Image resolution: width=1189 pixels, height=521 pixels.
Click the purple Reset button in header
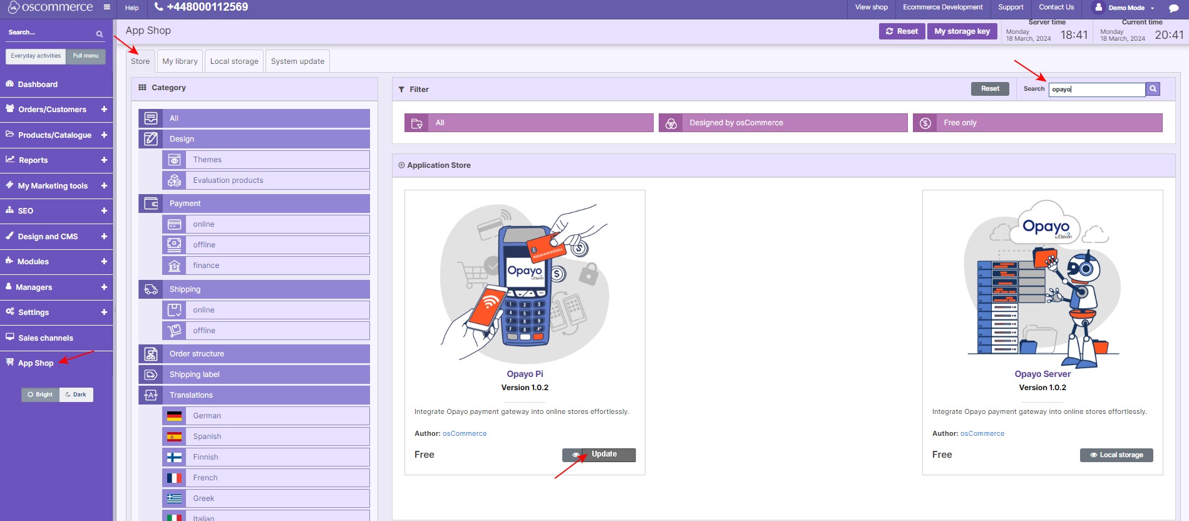(902, 31)
